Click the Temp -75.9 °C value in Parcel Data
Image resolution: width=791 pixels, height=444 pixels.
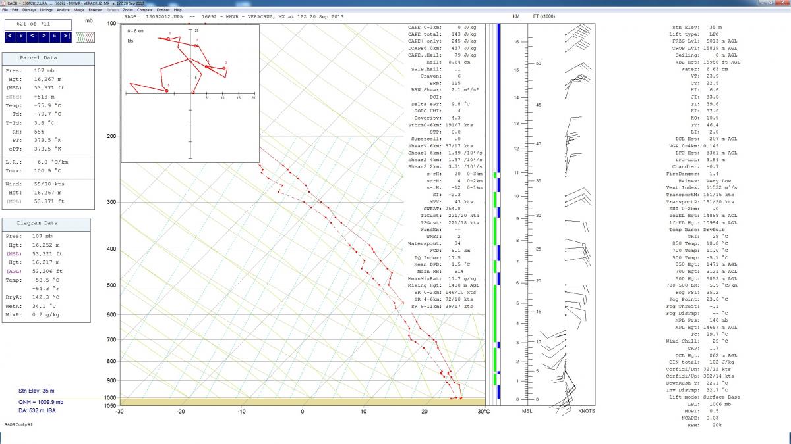point(47,105)
